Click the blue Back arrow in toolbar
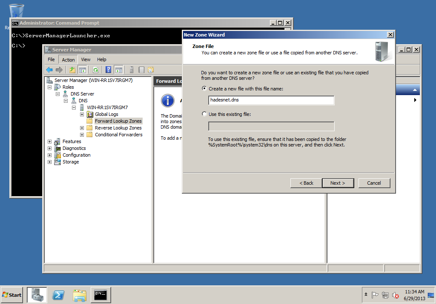Image resolution: width=436 pixels, height=304 pixels. [49, 70]
